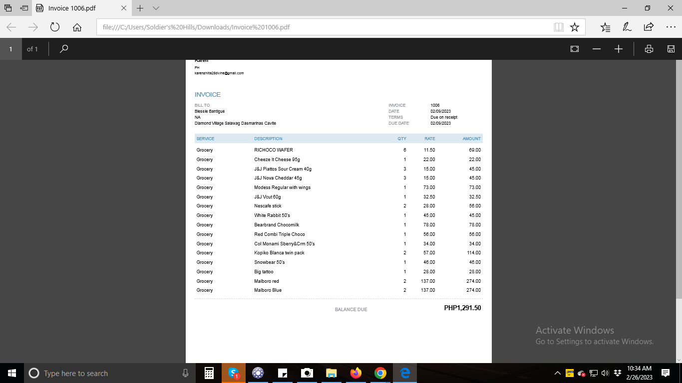This screenshot has width=682, height=383.
Task: Click the PDF page number box
Action: tap(10, 49)
